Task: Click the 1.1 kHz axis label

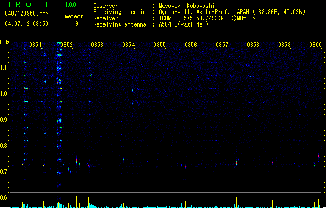Action: point(5,68)
